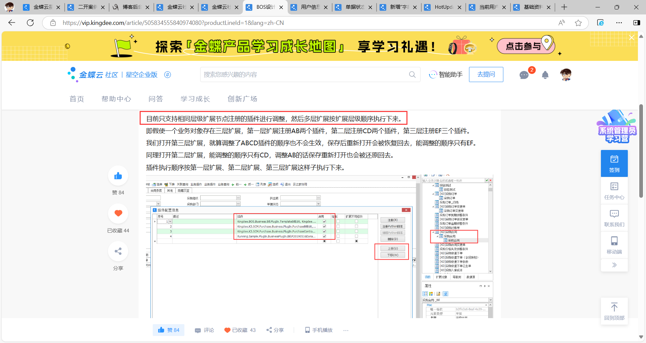Open 移动端 in right sidebar
The image size is (646, 343).
click(x=614, y=245)
